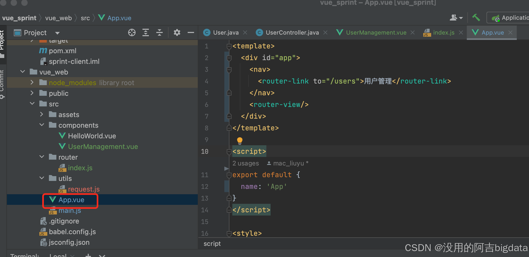Close the User.java tab
The image size is (529, 257).
[x=245, y=32]
